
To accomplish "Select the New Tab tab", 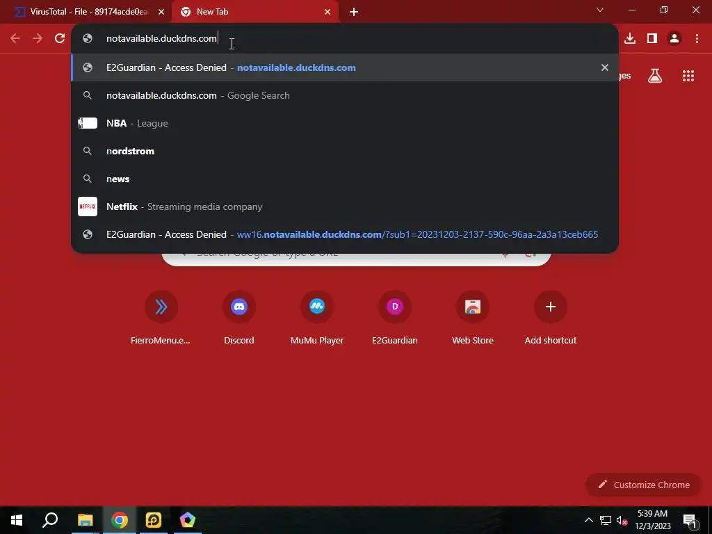I will click(255, 12).
